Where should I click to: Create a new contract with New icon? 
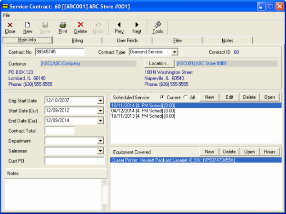[28, 28]
